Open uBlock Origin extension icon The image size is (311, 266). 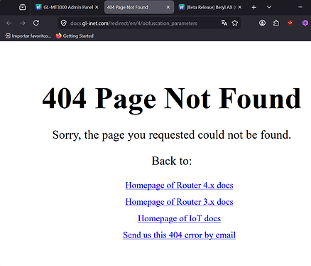(290, 23)
